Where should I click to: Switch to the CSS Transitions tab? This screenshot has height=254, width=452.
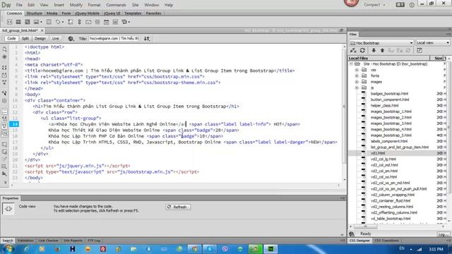pos(386,241)
